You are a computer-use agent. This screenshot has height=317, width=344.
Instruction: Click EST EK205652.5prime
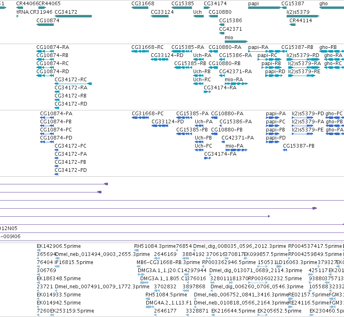[279, 311]
